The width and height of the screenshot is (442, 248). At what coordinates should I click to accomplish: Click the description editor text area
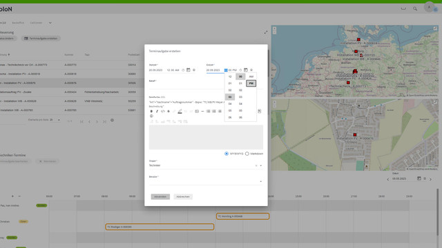206,137
